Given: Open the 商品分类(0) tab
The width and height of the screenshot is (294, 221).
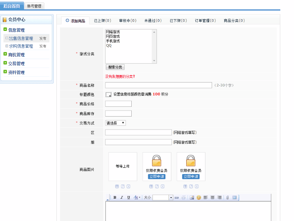Looking at the screenshot, I should (x=234, y=21).
